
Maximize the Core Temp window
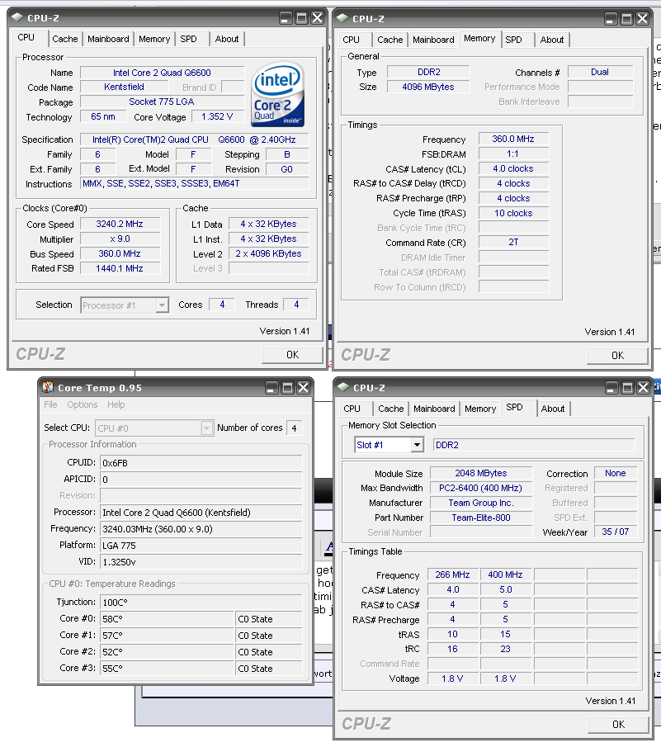click(x=288, y=388)
